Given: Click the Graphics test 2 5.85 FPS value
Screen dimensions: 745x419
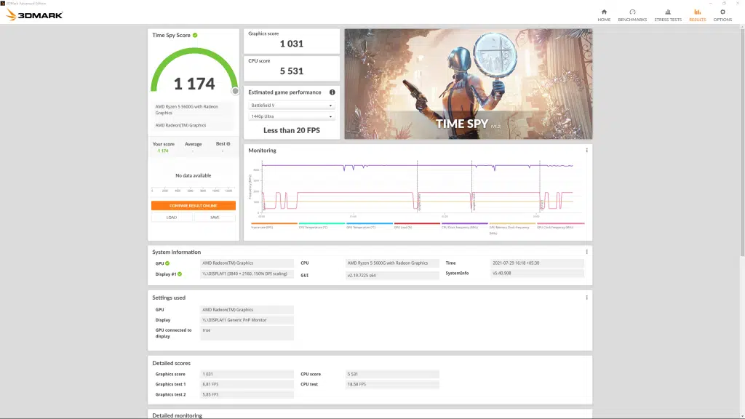Looking at the screenshot, I should [x=247, y=395].
